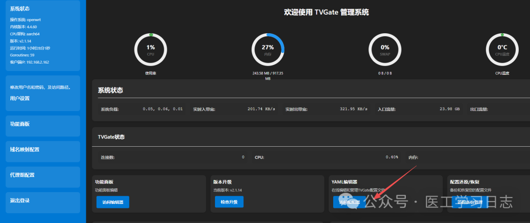
Task: Open the YAML editor via 访问编辑器 button
Action: click(x=349, y=202)
